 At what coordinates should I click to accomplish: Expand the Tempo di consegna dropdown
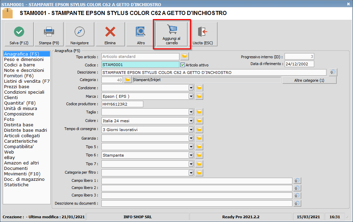click(x=191, y=129)
